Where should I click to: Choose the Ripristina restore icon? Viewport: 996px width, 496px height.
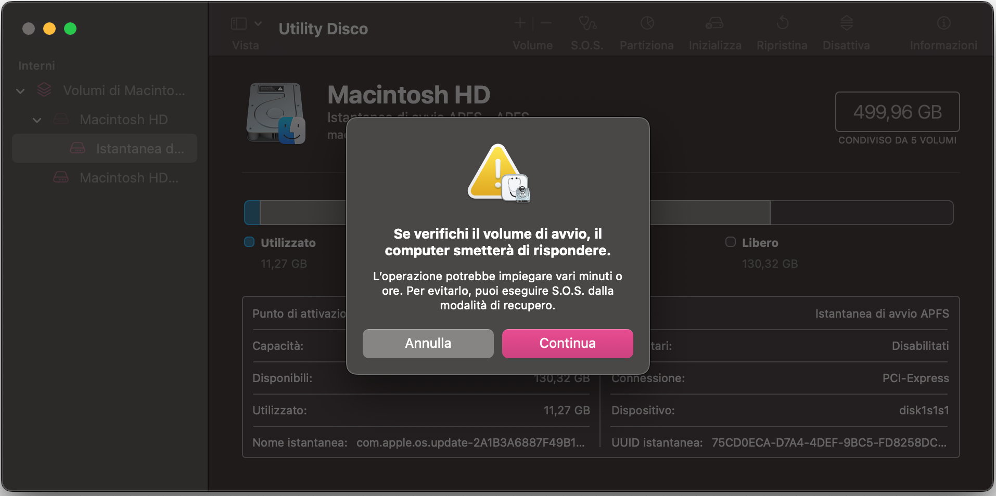[x=782, y=22]
